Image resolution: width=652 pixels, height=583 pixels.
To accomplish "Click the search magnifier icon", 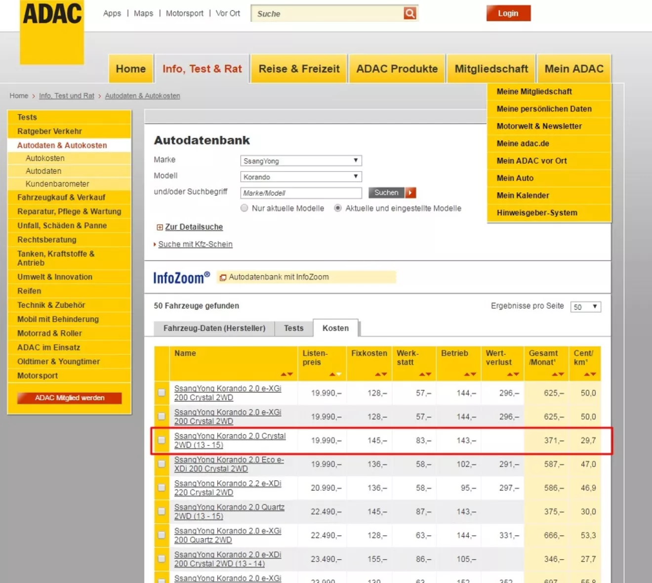I will (x=410, y=13).
